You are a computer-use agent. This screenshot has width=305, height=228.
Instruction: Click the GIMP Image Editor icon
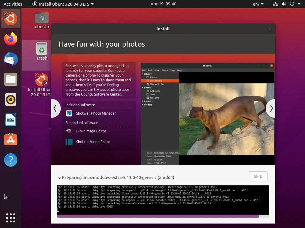[x=69, y=131]
